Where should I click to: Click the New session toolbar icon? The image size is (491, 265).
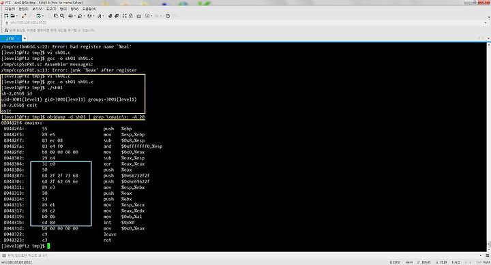pyautogui.click(x=6, y=16)
